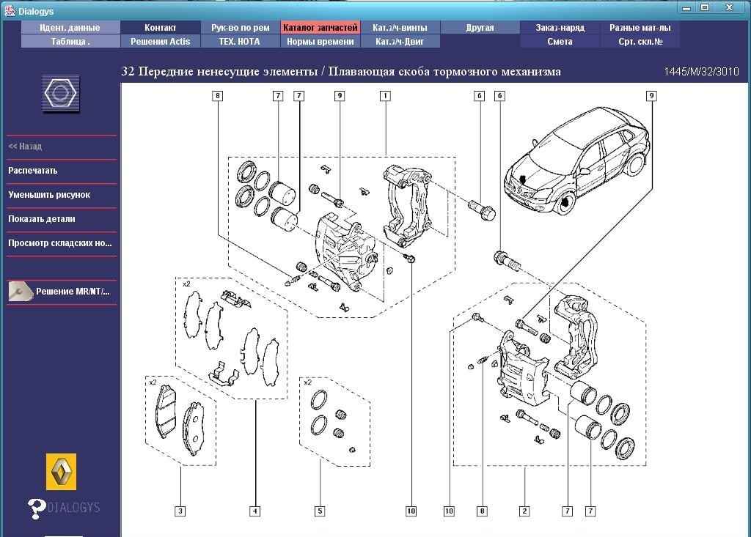Click the x2 seal kit drawing
The width and height of the screenshot is (751, 537).
334,421
